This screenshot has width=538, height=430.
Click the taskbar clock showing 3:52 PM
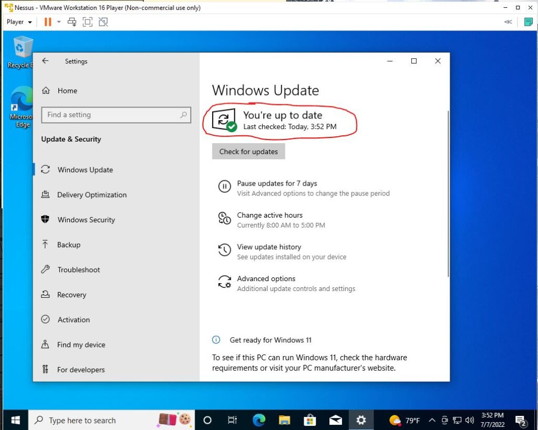coord(492,420)
